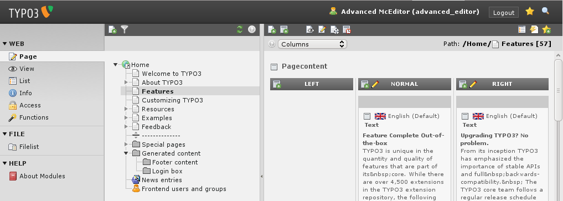This screenshot has width=563, height=201.
Task: Add new content in RIGHT column
Action: click(x=463, y=84)
